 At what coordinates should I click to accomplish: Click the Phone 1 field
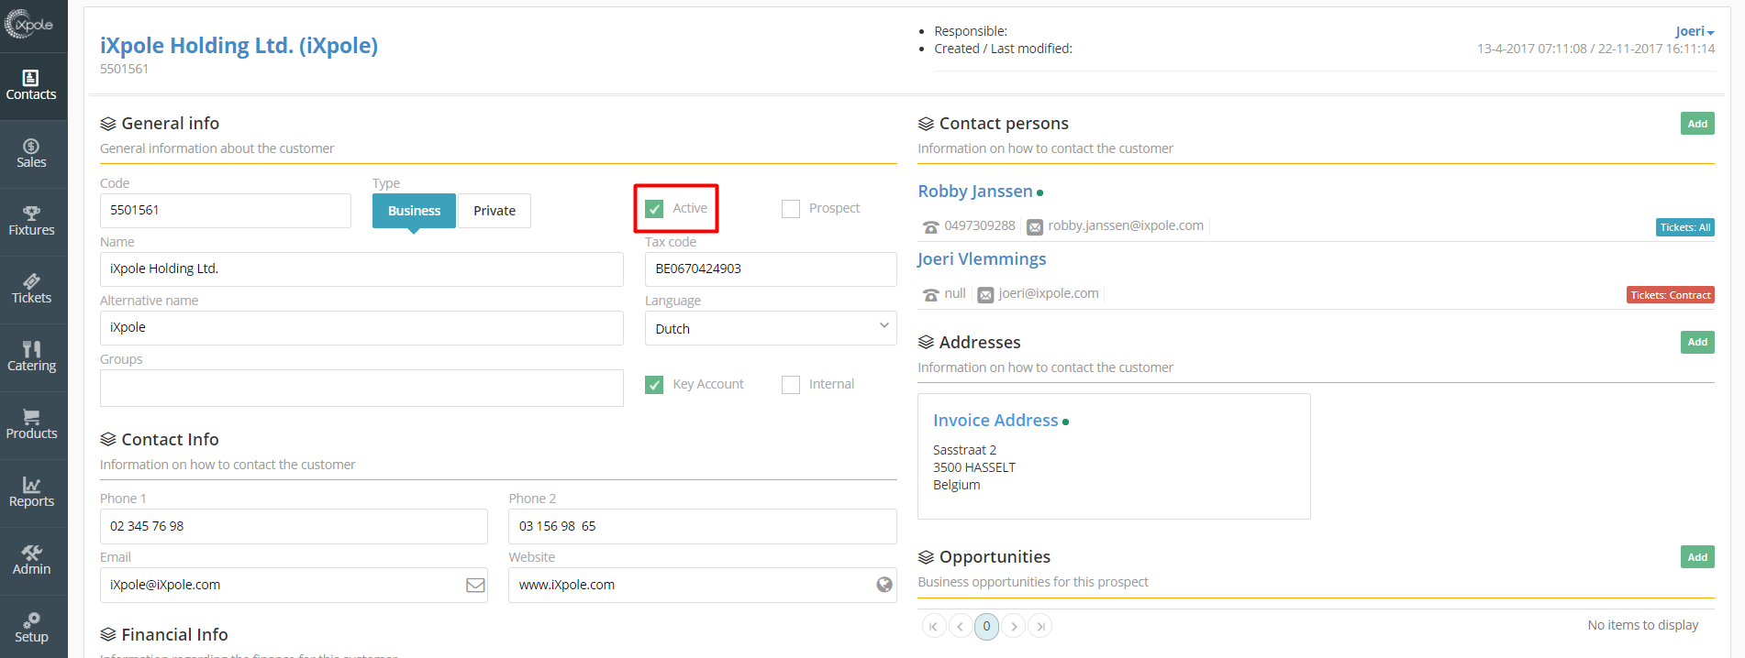294,526
